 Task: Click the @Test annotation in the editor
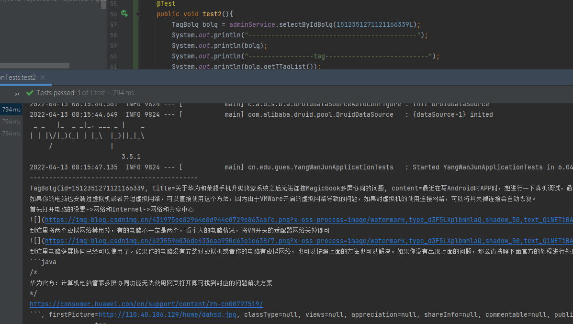tap(166, 4)
